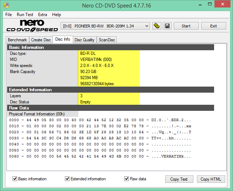Click the Extended Information section header

[x=111, y=90]
